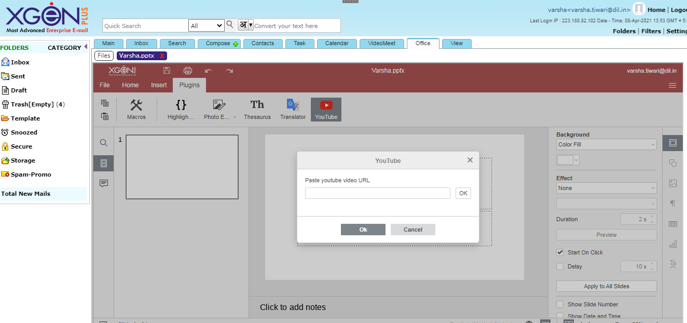
Task: Click the small OK button beside URL field
Action: coord(463,193)
